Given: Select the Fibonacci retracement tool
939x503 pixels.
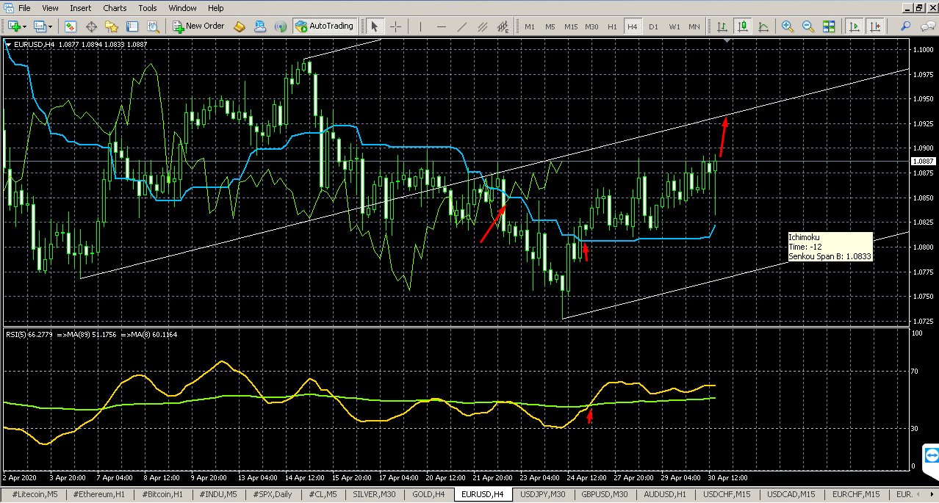Looking at the screenshot, I should [503, 26].
